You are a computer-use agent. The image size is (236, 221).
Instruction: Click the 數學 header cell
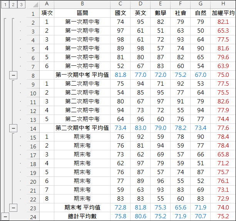click(160, 13)
